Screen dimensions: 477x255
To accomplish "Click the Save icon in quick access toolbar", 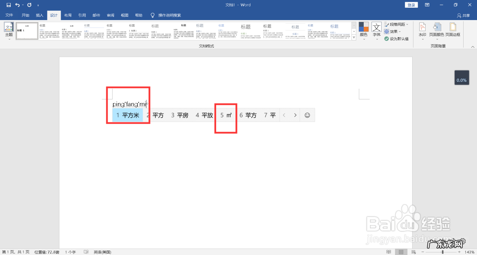I will click(x=9, y=5).
